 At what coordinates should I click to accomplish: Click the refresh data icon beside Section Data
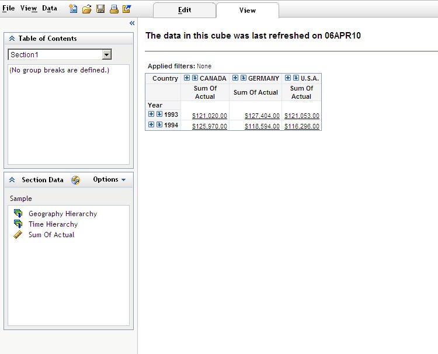75,180
